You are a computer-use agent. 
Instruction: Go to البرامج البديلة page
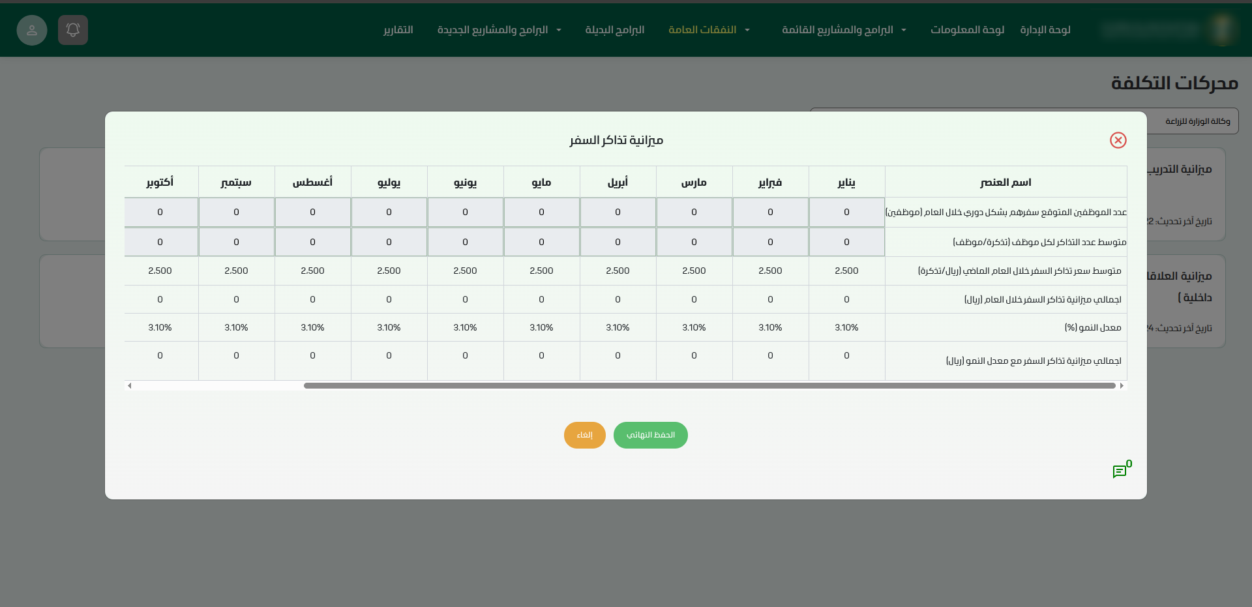point(614,30)
